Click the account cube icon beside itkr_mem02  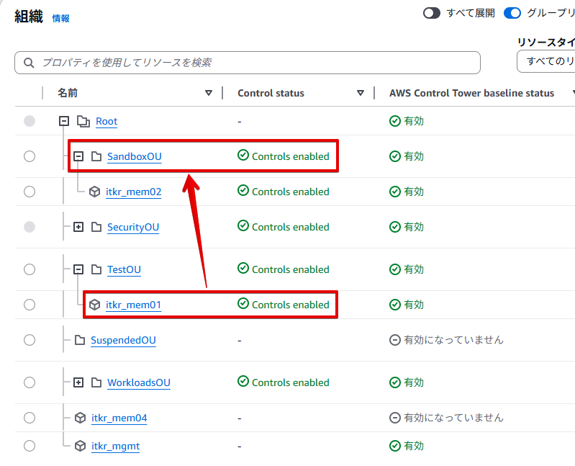pos(94,192)
